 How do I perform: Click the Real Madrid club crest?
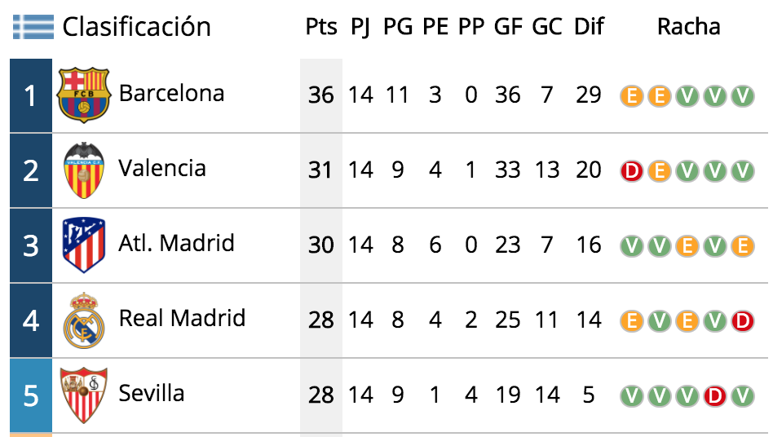84,320
